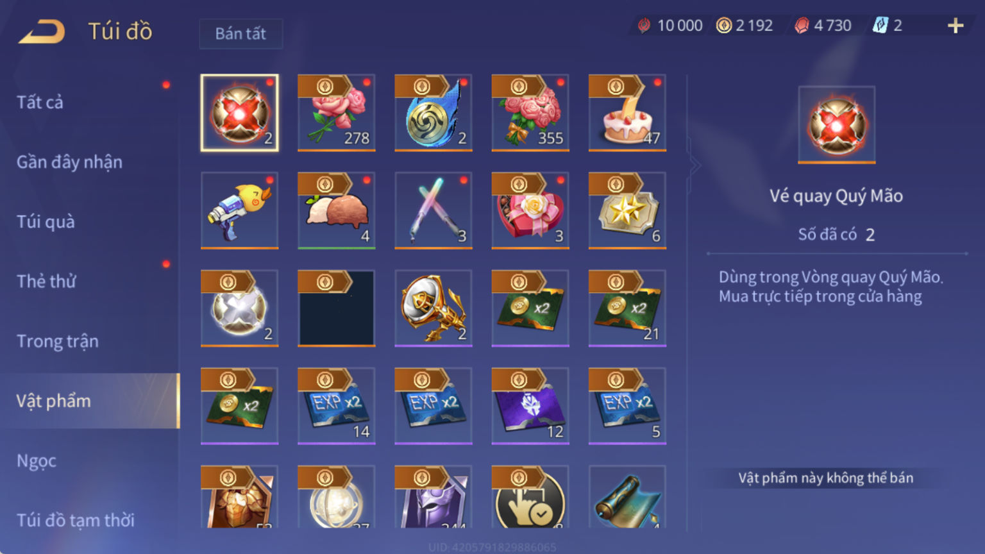Select the EXP x2 card with 14
The width and height of the screenshot is (985, 554).
(337, 406)
